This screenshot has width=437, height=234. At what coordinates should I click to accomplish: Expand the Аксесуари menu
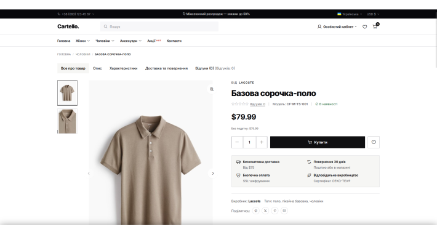point(130,41)
